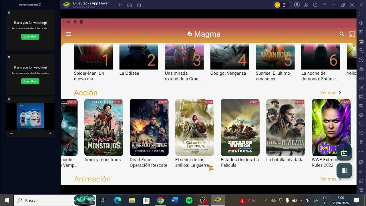Open Spotify from the taskbar
This screenshot has height=206, width=366.
[x=189, y=200]
